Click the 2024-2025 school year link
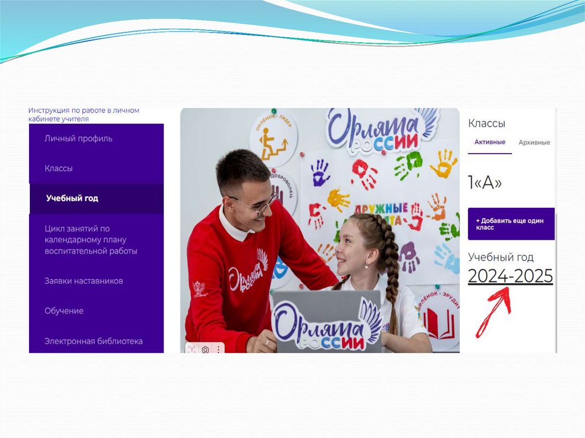The image size is (585, 438). pos(510,276)
